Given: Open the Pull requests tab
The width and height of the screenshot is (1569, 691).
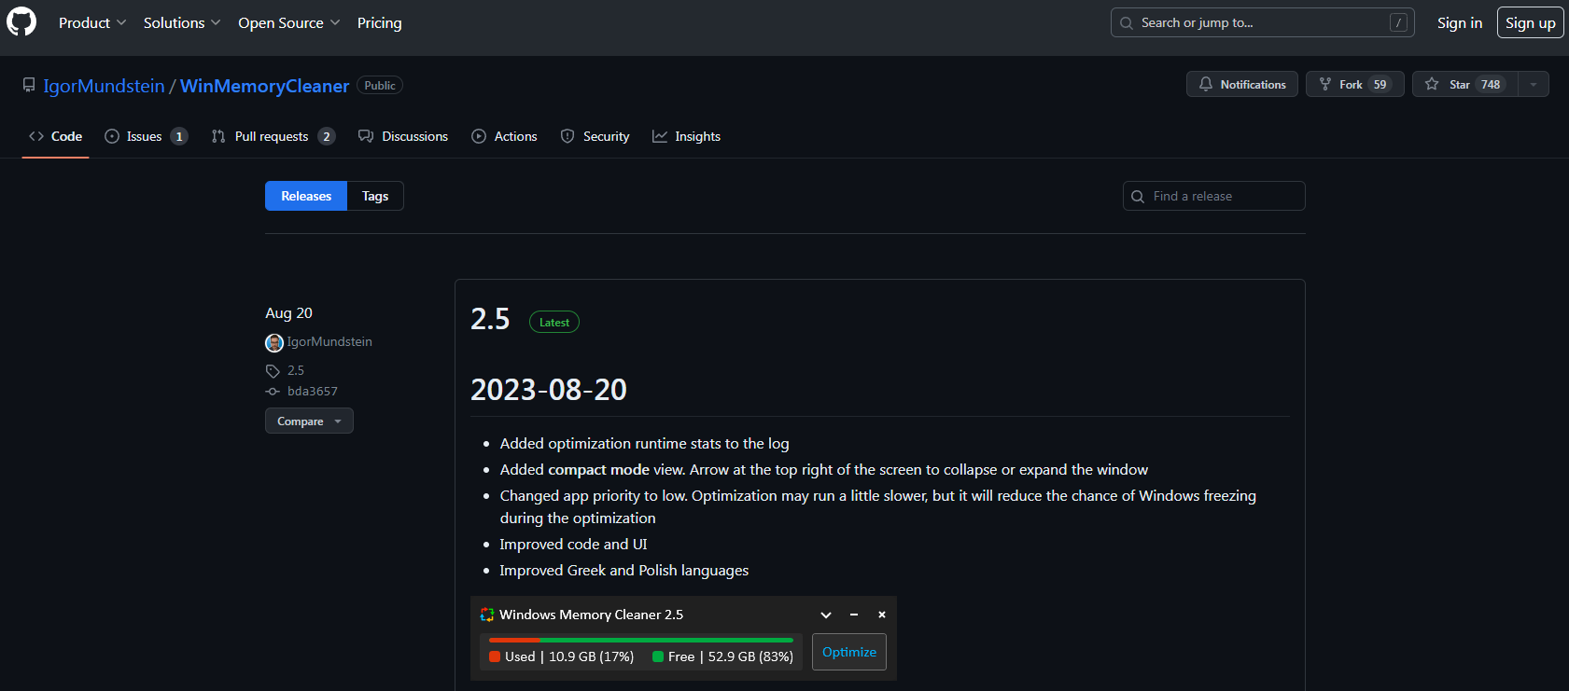Looking at the screenshot, I should click(273, 136).
